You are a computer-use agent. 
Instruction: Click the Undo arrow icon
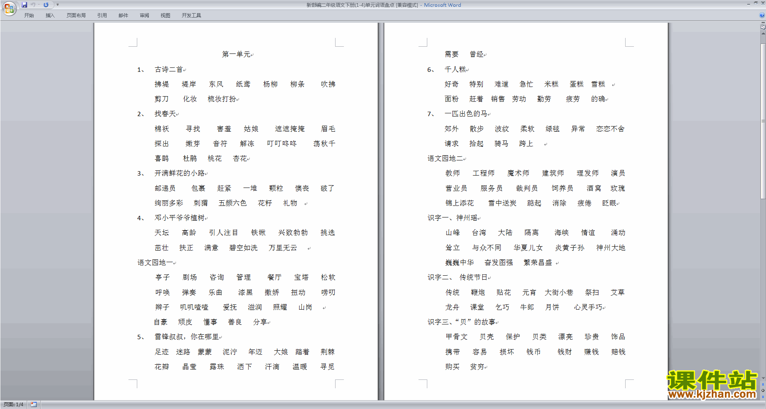pyautogui.click(x=33, y=5)
